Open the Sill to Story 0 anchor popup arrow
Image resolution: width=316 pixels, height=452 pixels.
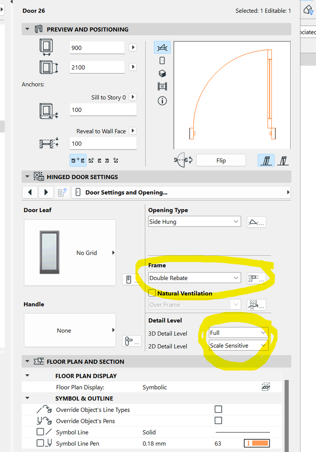pos(133,97)
